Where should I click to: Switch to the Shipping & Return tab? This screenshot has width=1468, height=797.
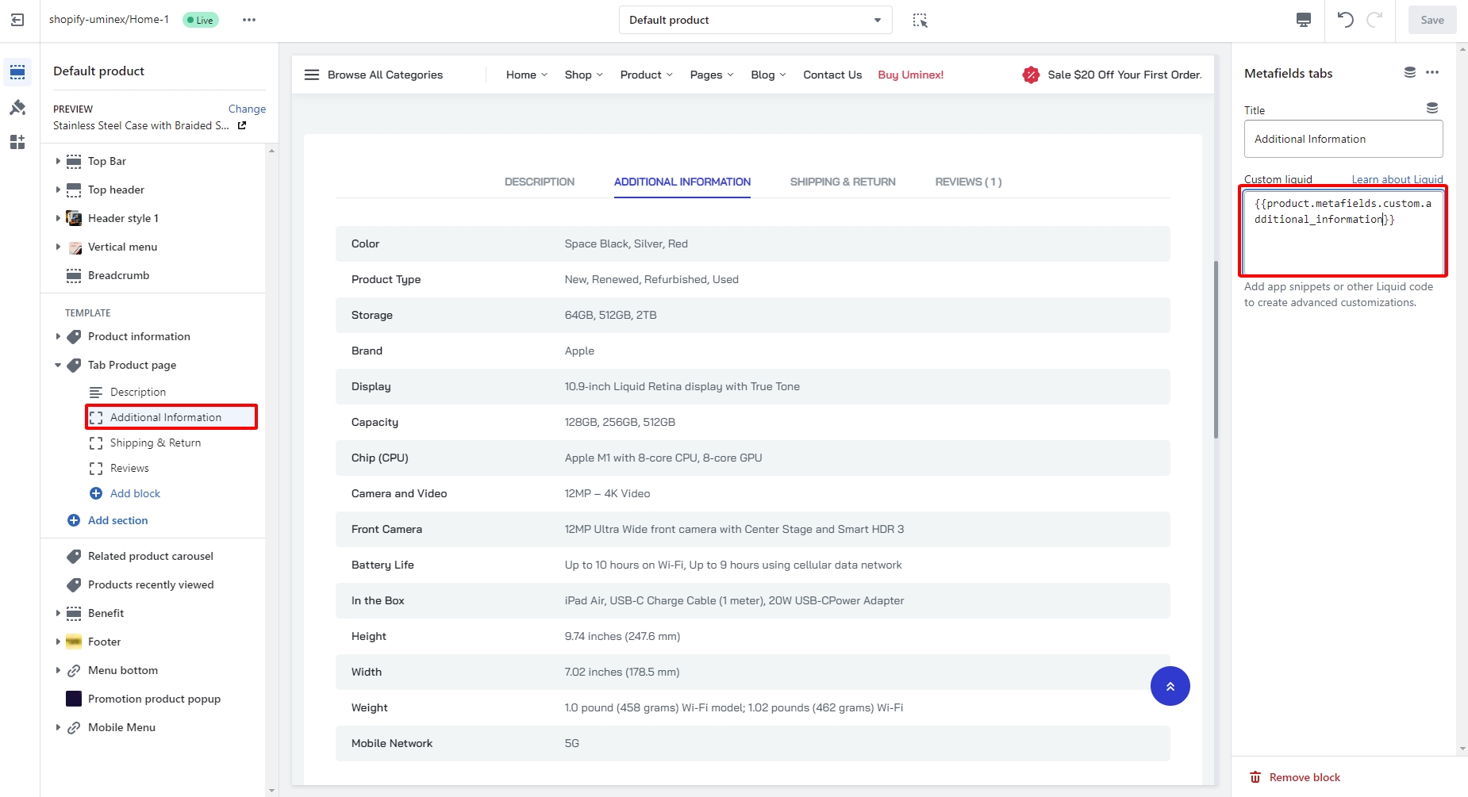click(x=842, y=182)
